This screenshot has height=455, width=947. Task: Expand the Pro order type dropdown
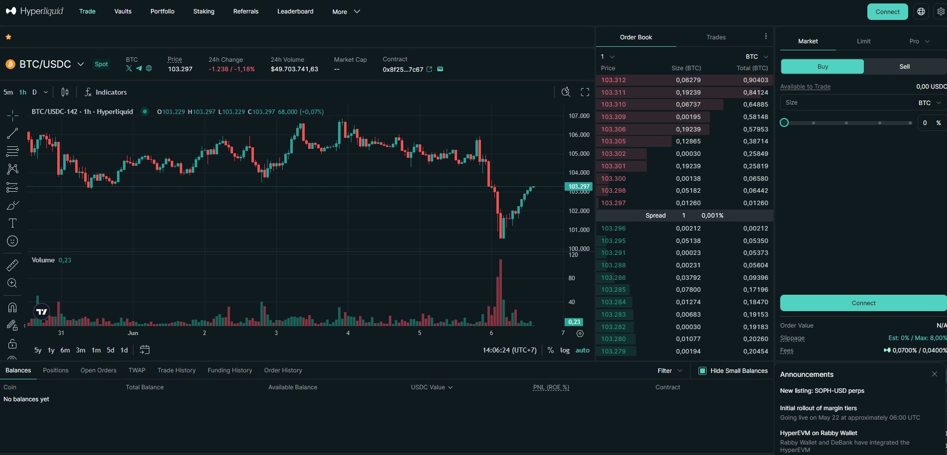click(920, 41)
